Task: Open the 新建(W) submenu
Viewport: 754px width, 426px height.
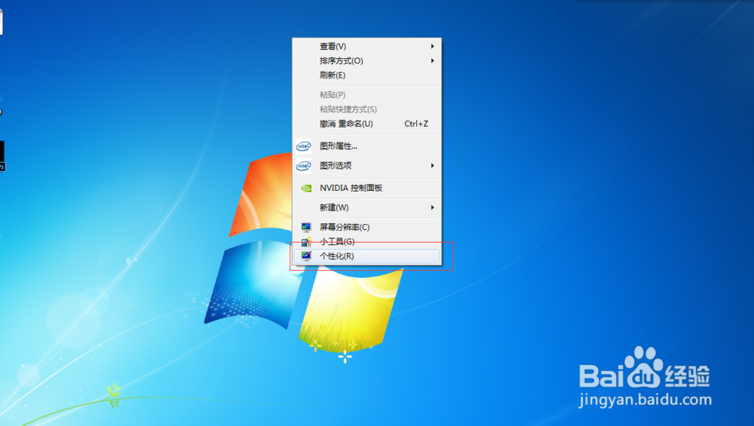Action: pos(366,207)
